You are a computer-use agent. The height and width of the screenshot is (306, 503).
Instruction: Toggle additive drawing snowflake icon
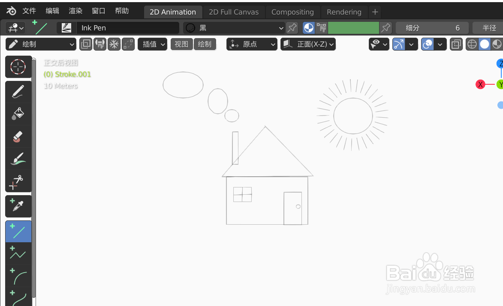pos(114,44)
